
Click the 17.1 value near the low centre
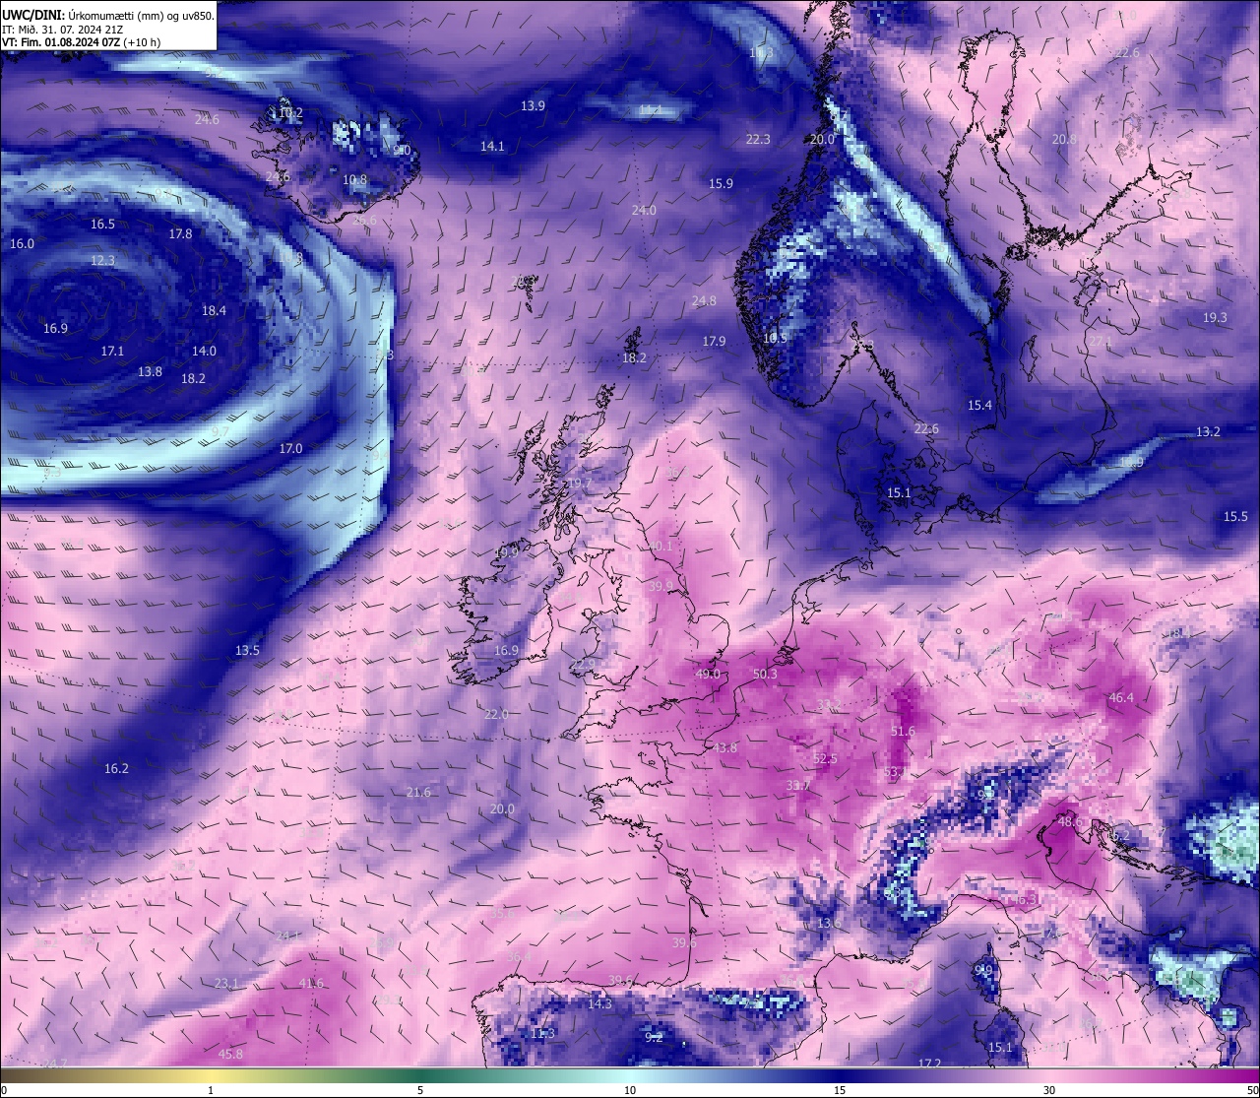[112, 352]
